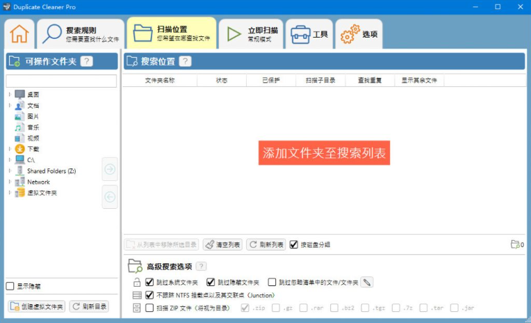Select the 文档 user icon

click(19, 106)
